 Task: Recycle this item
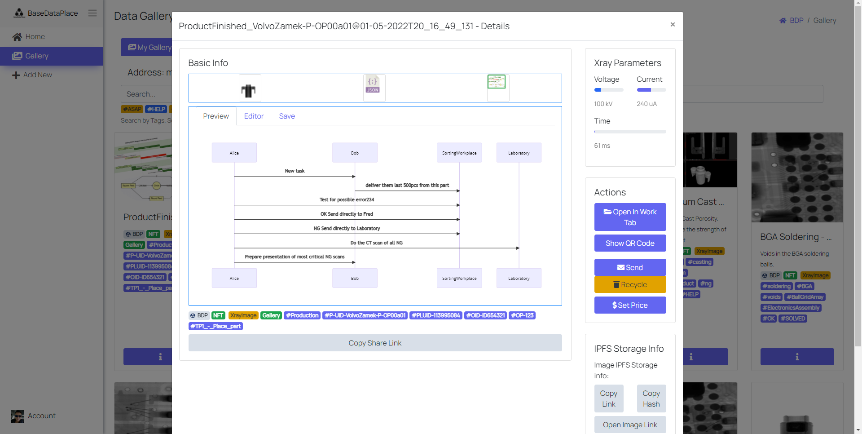coord(630,284)
